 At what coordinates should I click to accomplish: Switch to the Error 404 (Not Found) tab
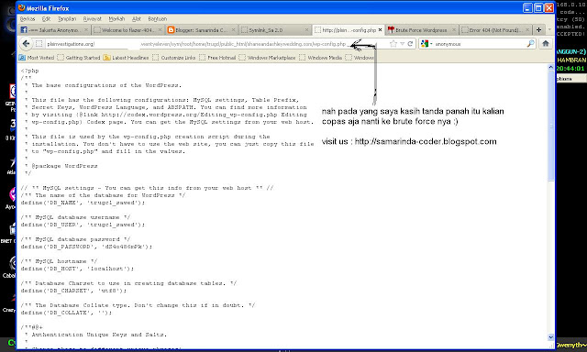coord(494,30)
